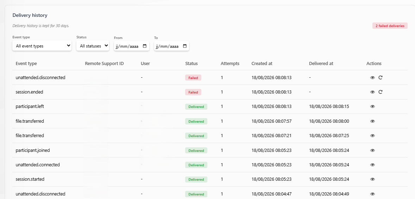Click the From date input field
415x199 pixels.
tap(132, 46)
